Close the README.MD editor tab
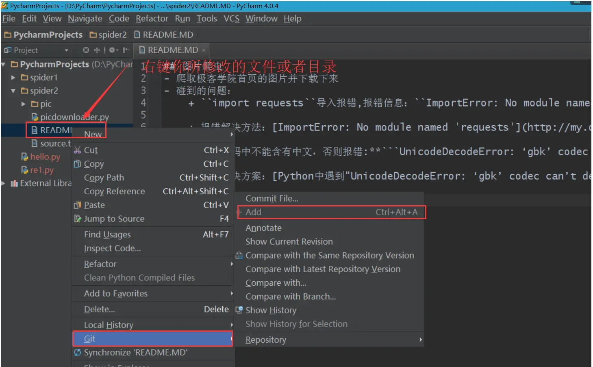The width and height of the screenshot is (593, 367). pyautogui.click(x=204, y=50)
